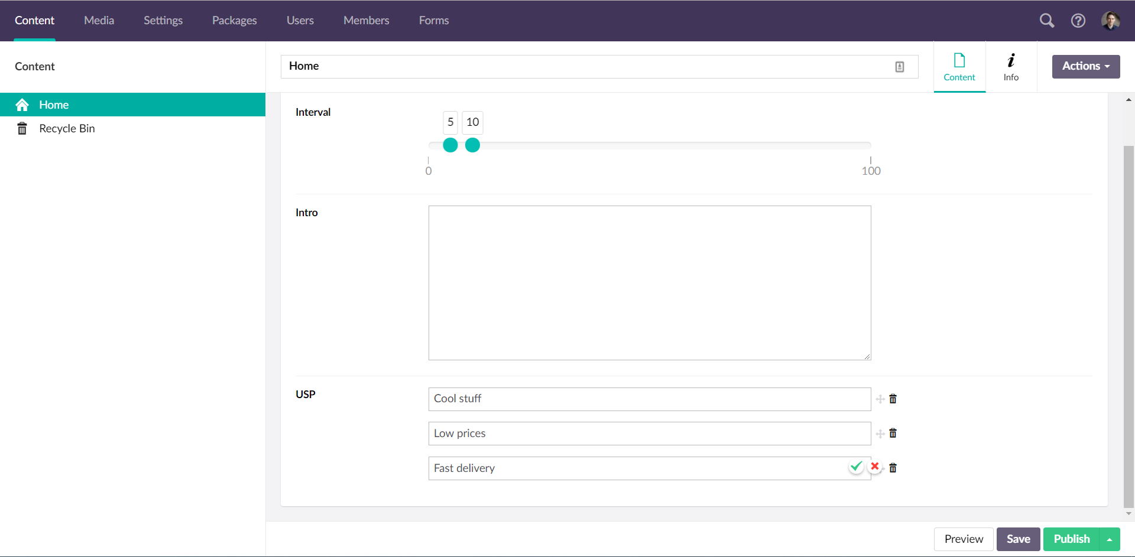1135x557 pixels.
Task: Expand the Publish split-button arrow
Action: pos(1109,539)
